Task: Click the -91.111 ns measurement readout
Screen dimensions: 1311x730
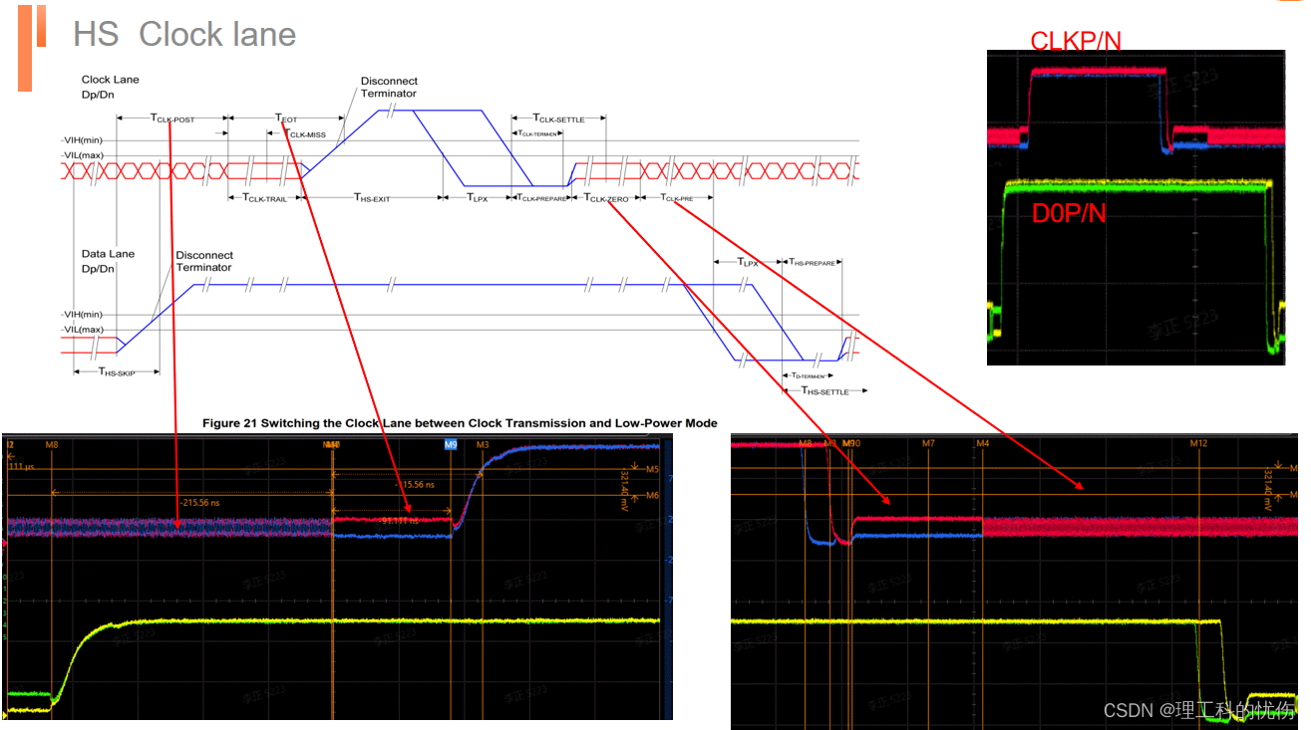Action: pos(400,520)
